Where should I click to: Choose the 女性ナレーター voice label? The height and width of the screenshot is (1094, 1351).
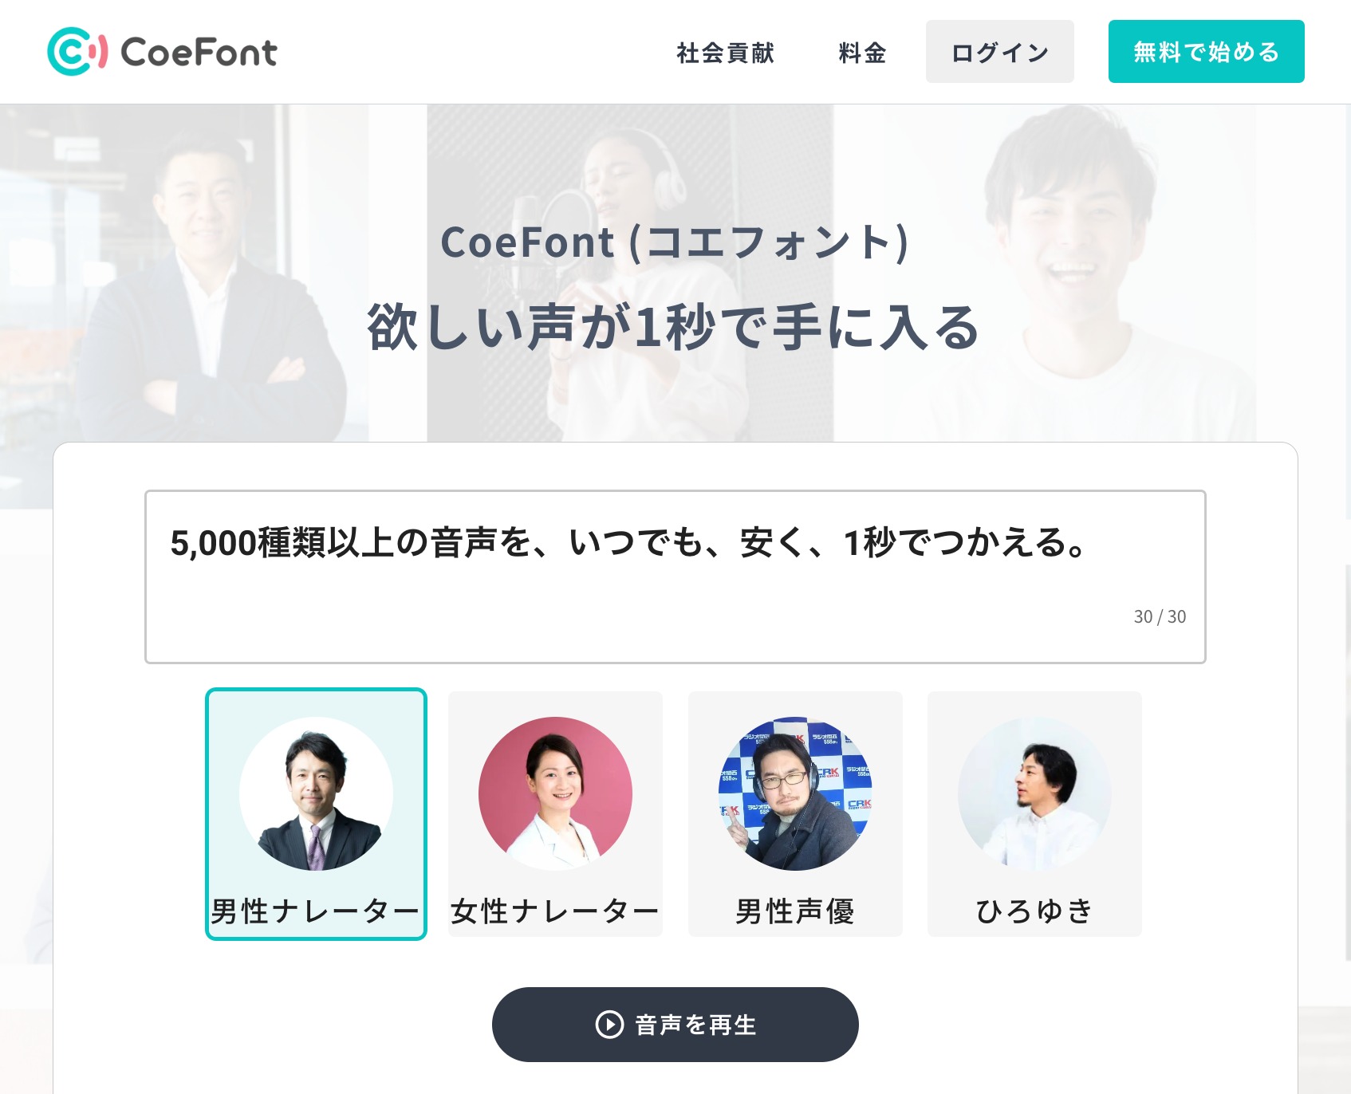click(x=555, y=911)
